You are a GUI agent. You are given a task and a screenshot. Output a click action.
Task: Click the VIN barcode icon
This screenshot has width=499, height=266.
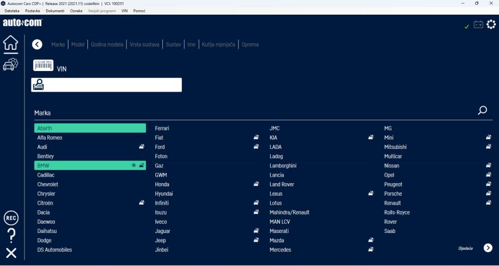click(43, 65)
